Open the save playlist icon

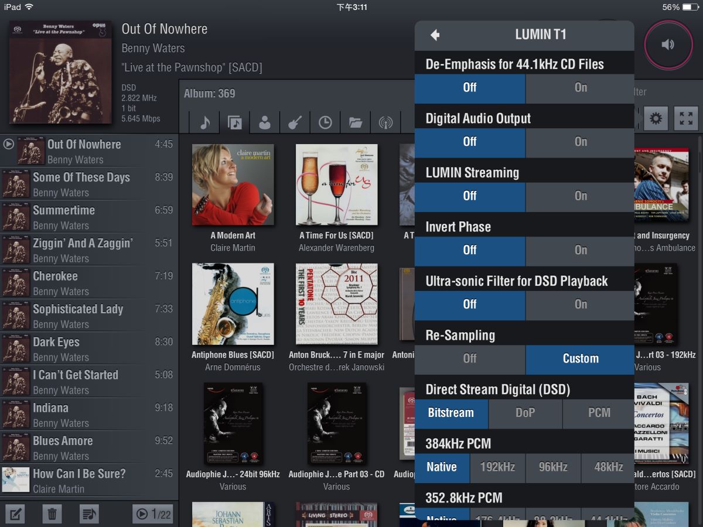point(89,514)
